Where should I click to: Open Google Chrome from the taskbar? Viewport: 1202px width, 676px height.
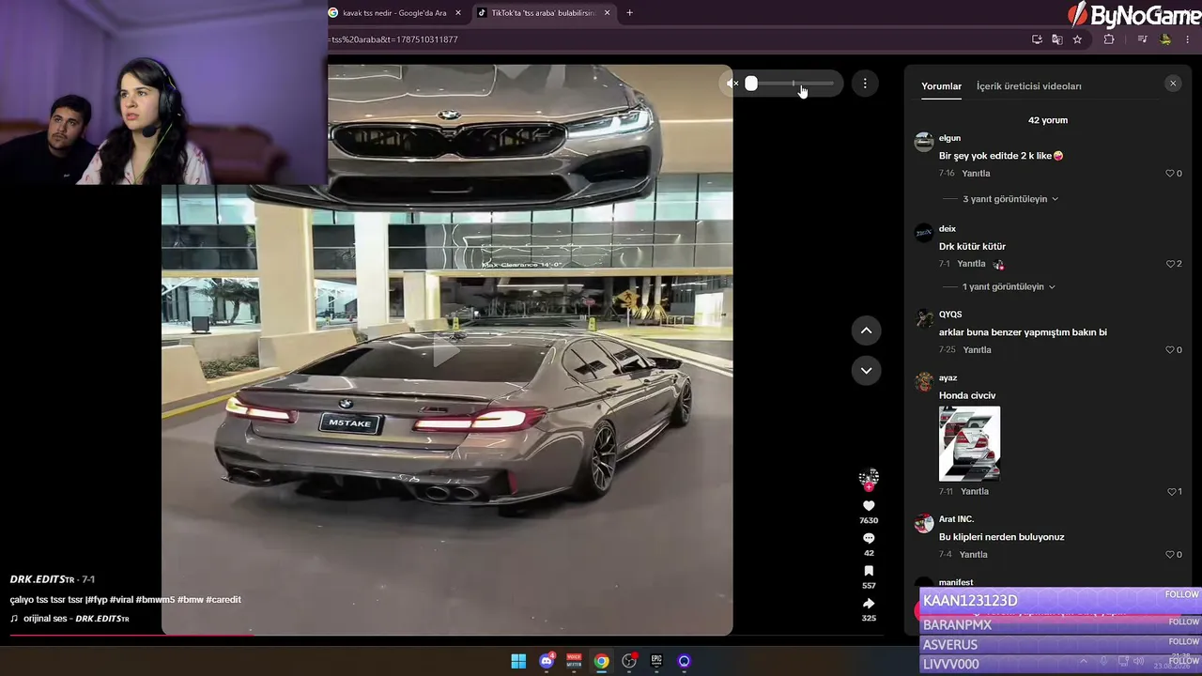(x=601, y=661)
